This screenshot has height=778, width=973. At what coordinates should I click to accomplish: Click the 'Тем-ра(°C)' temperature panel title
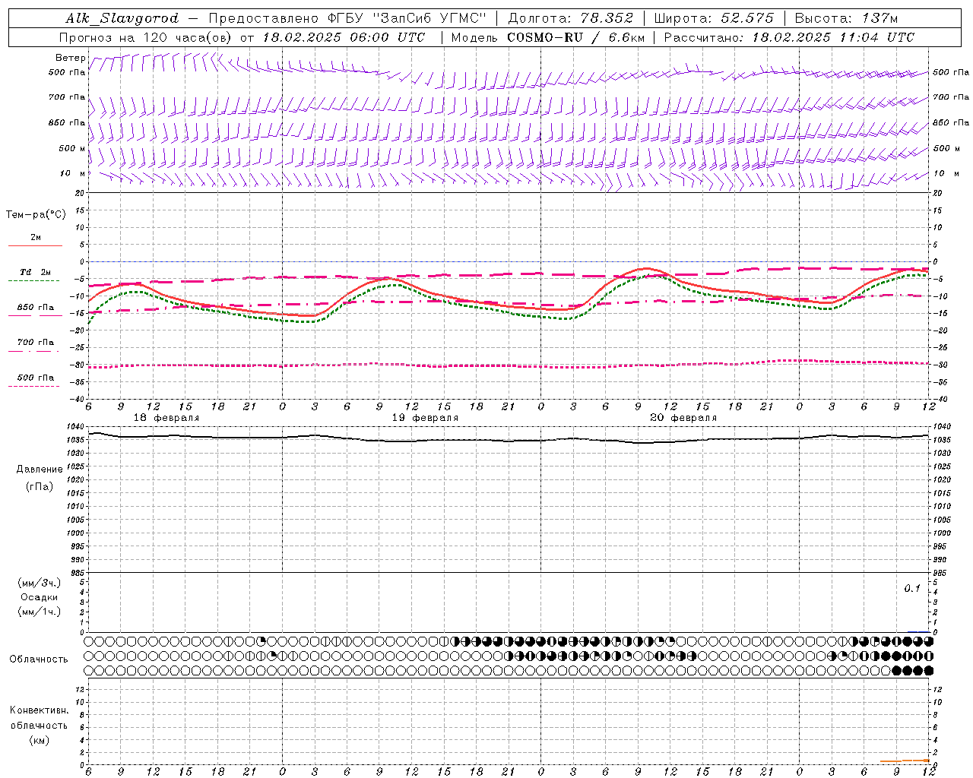36,215
